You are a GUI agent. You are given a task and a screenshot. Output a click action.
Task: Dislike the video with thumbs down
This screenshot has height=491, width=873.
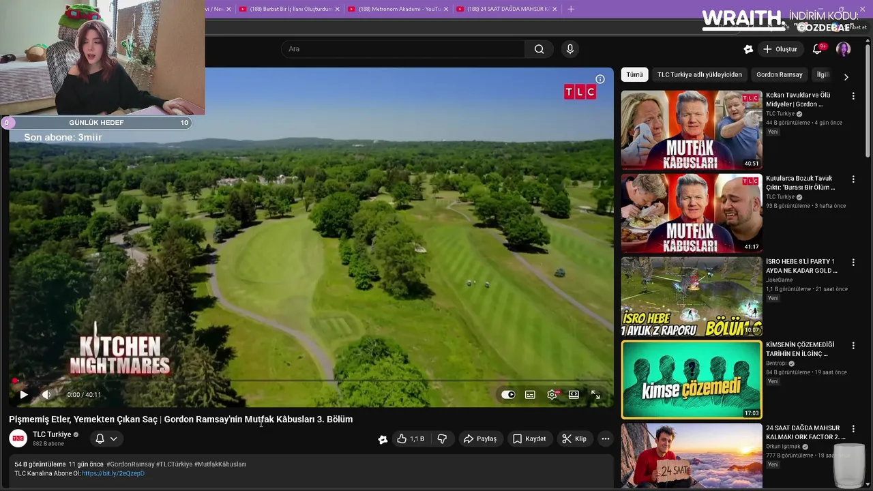click(x=442, y=439)
